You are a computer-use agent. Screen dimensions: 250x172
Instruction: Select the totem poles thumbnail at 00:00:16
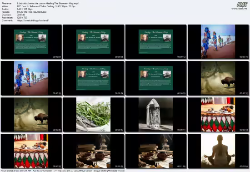point(218,42)
